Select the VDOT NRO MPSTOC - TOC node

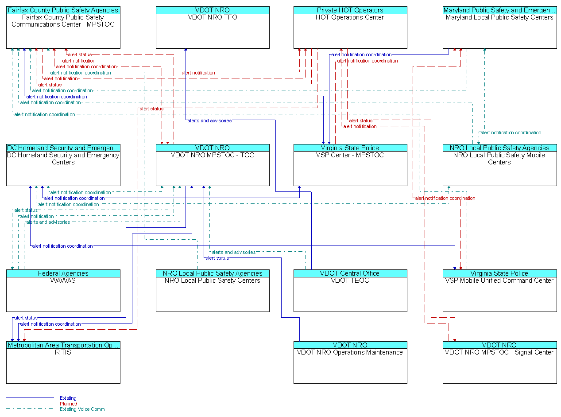[x=213, y=165]
